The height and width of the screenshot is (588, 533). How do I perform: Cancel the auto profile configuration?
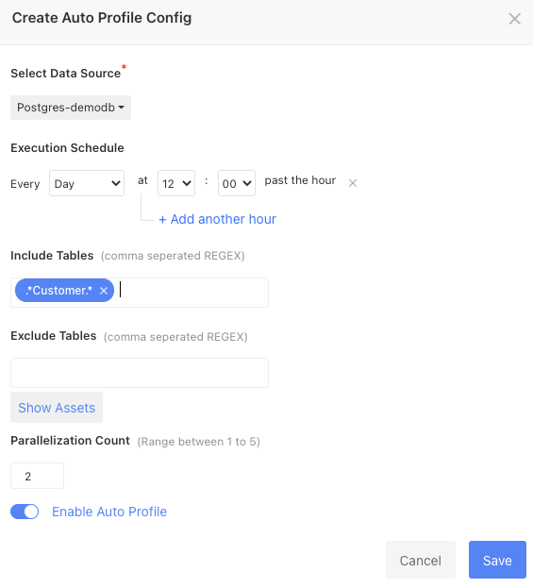tap(421, 561)
